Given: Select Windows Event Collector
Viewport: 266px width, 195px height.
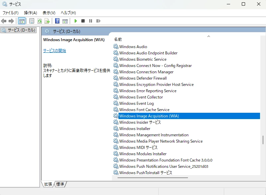Looking at the screenshot, I should [141, 97].
